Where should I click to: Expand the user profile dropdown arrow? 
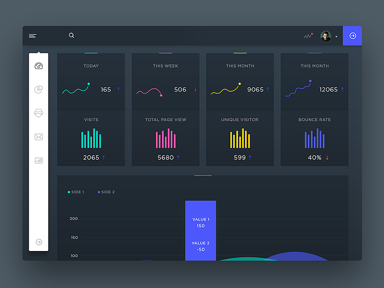click(336, 37)
